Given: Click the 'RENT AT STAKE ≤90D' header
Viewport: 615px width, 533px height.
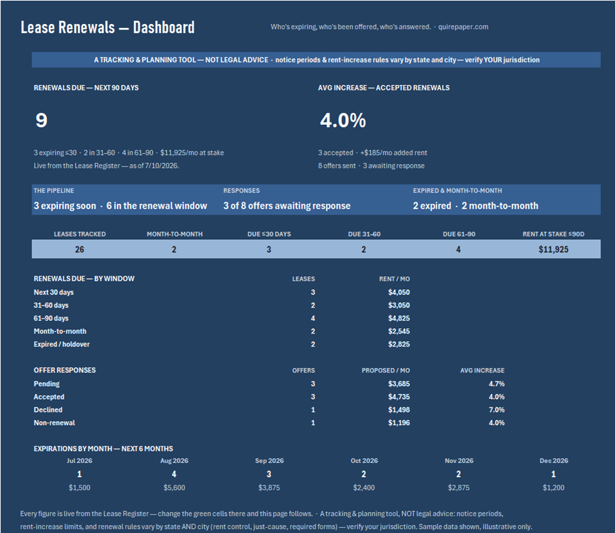Looking at the screenshot, I should click(553, 234).
